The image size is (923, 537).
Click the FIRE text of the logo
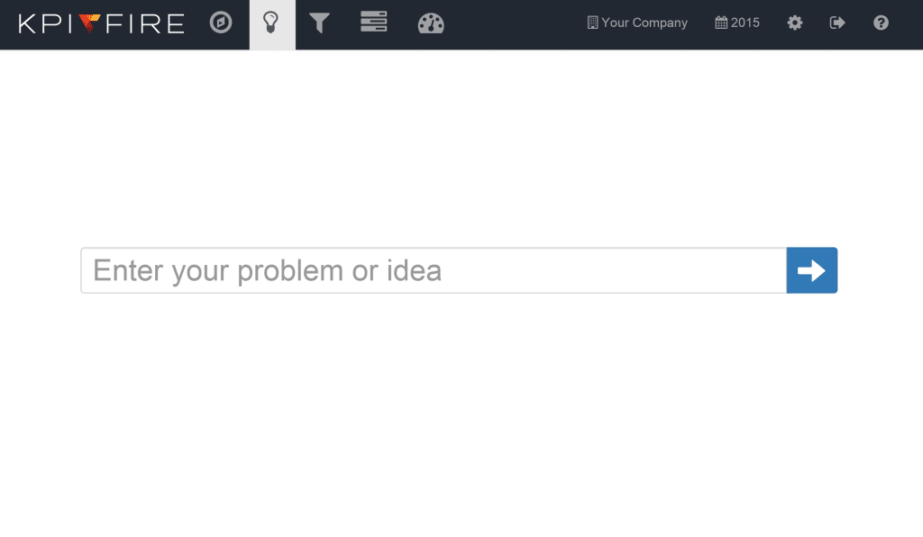point(145,24)
